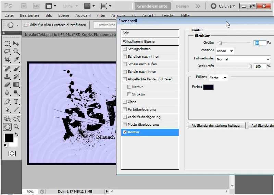Select the Lasso tool
This screenshot has height=195, width=274.
(7, 51)
